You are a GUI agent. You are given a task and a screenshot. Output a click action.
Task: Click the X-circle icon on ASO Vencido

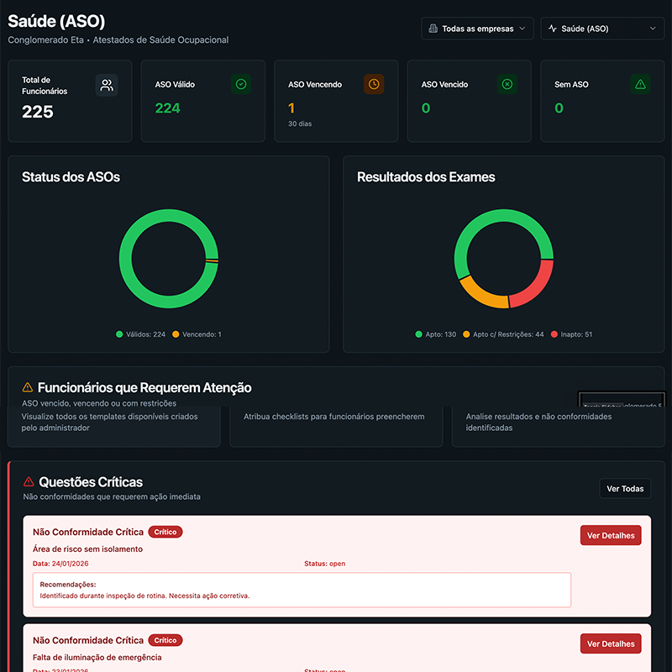pos(507,84)
